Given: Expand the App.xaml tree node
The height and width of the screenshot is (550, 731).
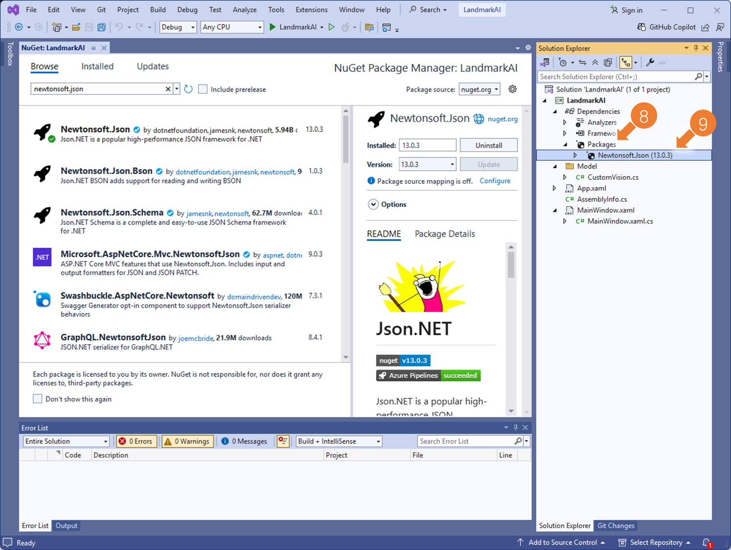Looking at the screenshot, I should coord(555,188).
